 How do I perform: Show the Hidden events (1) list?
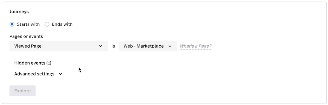pyautogui.click(x=33, y=63)
